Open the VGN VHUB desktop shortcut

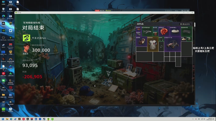pyautogui.click(x=11, y=38)
